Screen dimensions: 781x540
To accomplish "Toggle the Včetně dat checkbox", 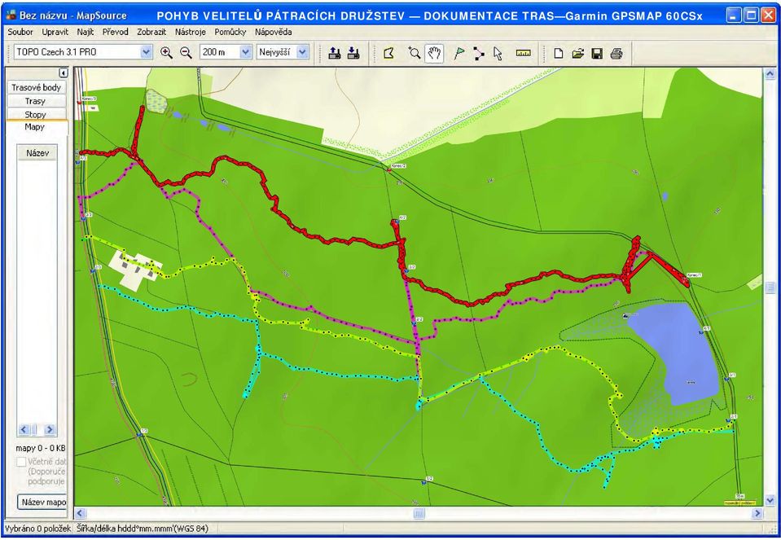I will [21, 462].
